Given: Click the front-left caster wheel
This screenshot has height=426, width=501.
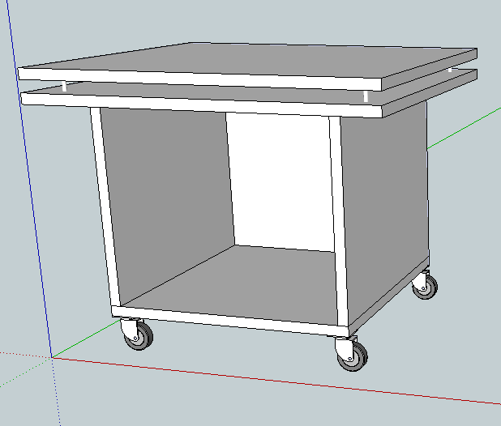Looking at the screenshot, I should pyautogui.click(x=137, y=334).
